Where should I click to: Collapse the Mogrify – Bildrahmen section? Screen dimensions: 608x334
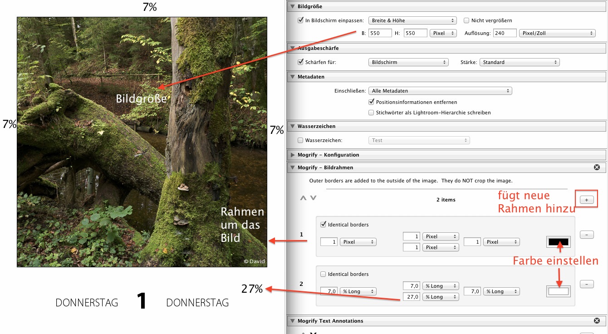point(292,167)
